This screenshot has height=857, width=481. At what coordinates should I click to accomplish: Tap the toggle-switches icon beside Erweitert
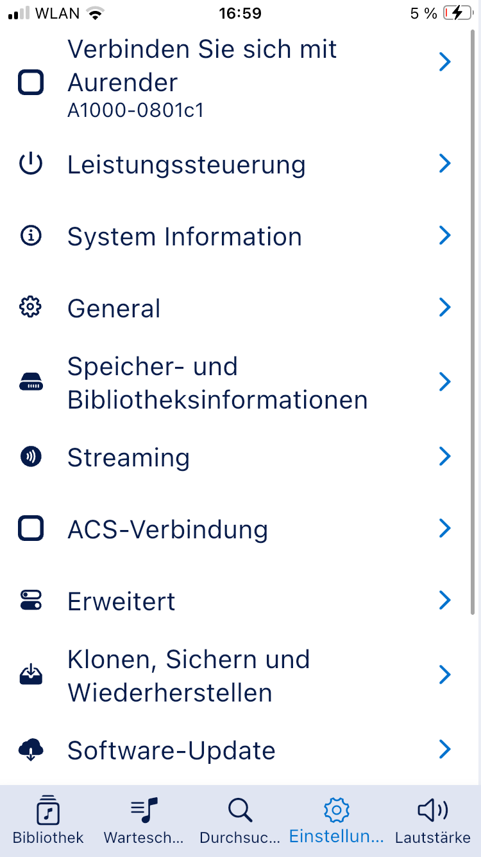[31, 600]
